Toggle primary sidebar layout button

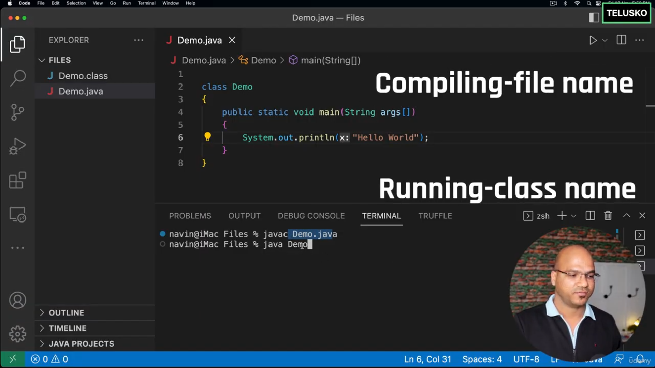pos(594,18)
